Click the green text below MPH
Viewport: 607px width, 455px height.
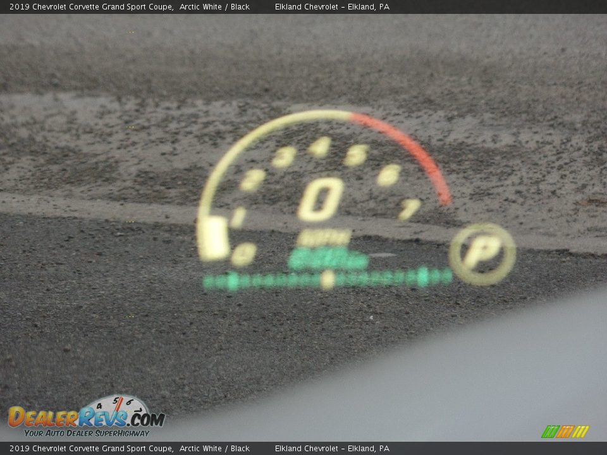coord(328,259)
